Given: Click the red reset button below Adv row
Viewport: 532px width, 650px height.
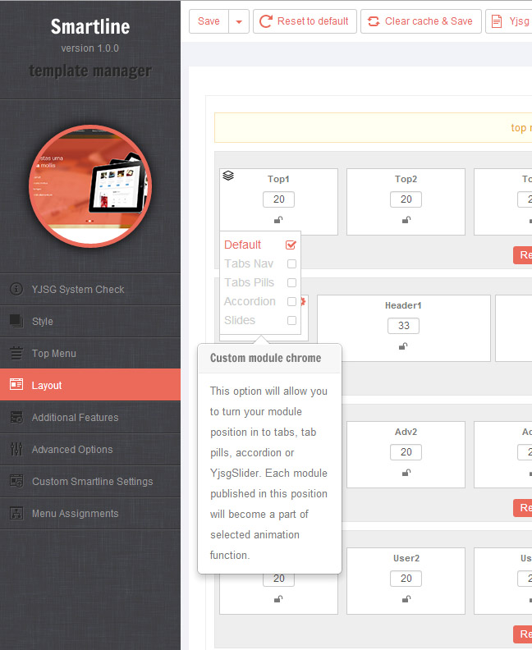Looking at the screenshot, I should pos(523,508).
